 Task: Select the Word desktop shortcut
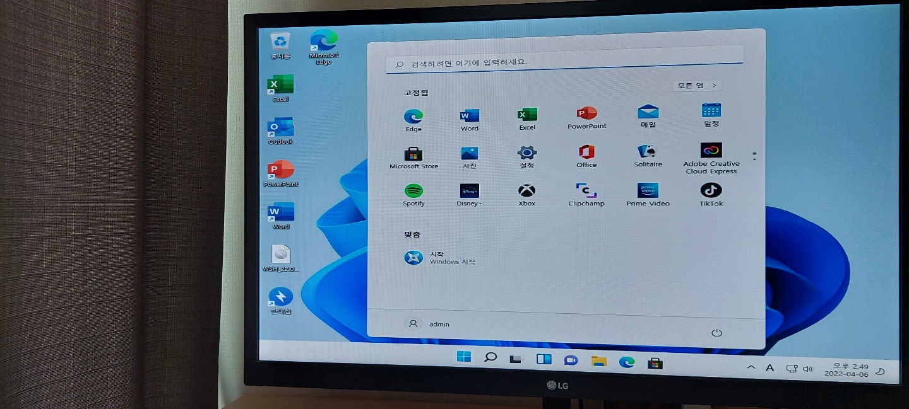pyautogui.click(x=280, y=216)
